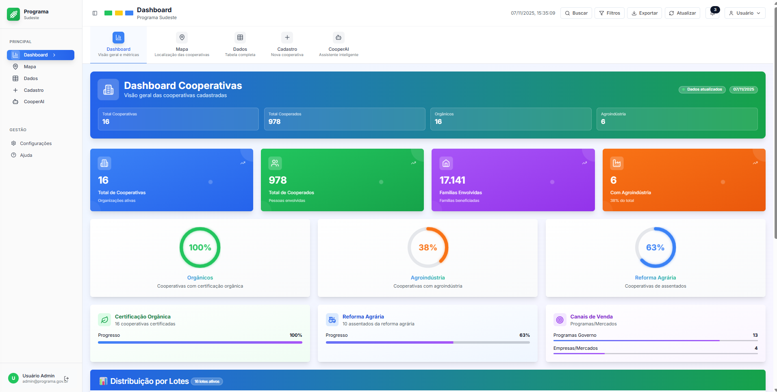Screen dimensions: 777x392
Task: Open the Cadastro Nova cooperativa tab
Action: pos(287,45)
